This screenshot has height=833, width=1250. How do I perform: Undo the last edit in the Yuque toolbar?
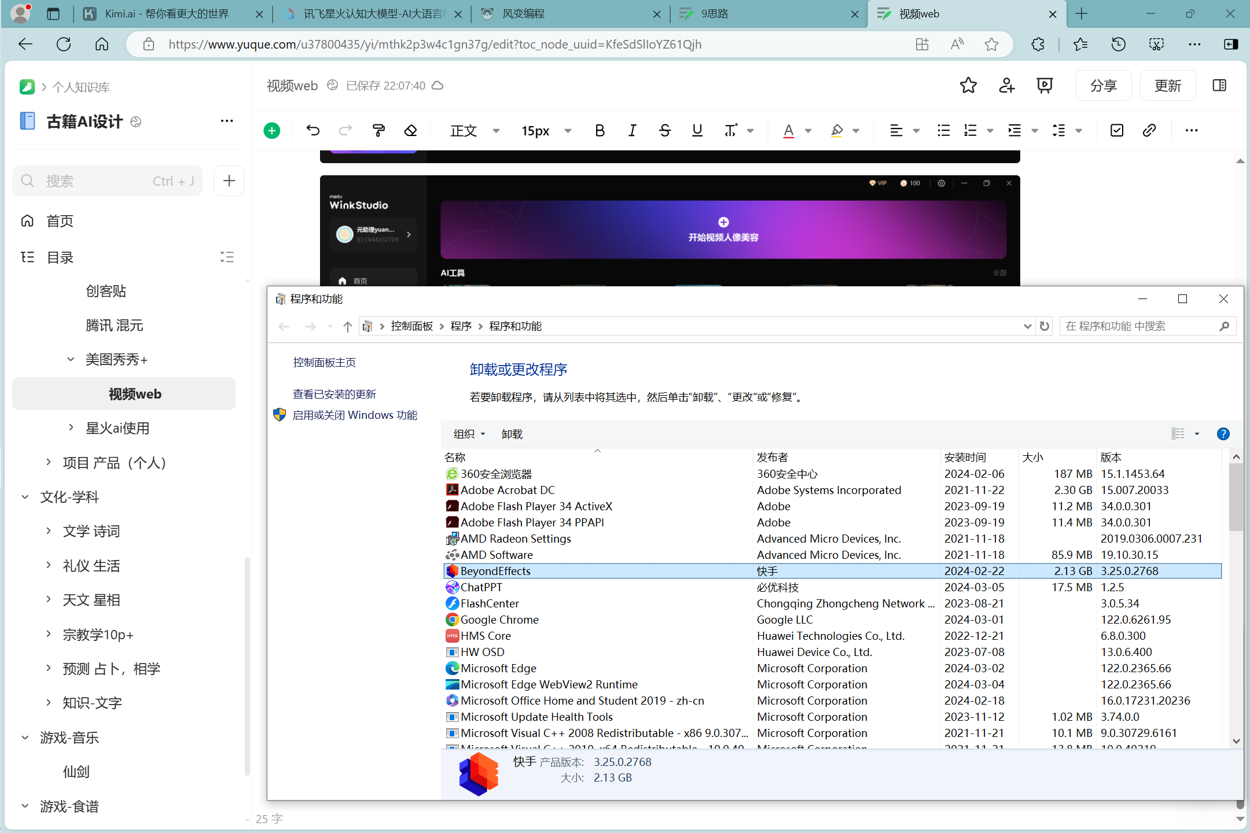(313, 131)
